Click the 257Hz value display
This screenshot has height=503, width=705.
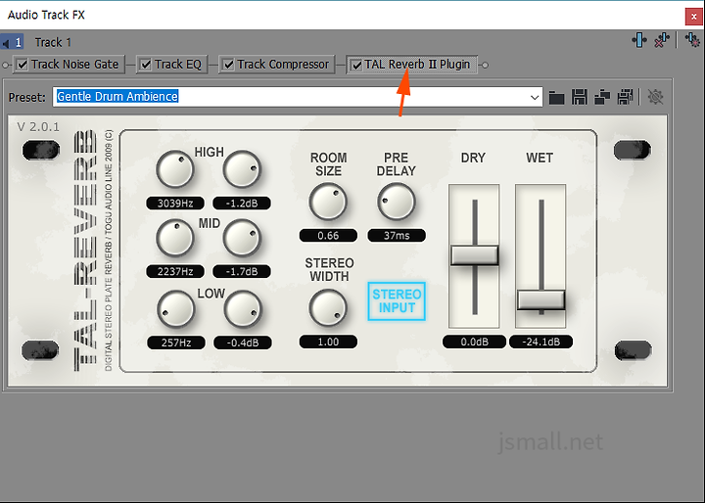(x=176, y=343)
